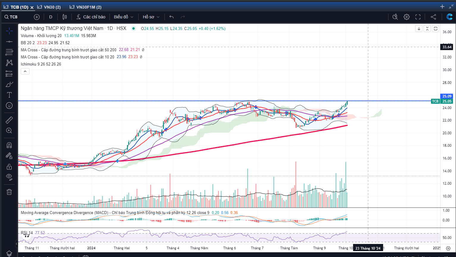
Task: Click the pane move down arrow
Action: pyautogui.click(x=419, y=29)
